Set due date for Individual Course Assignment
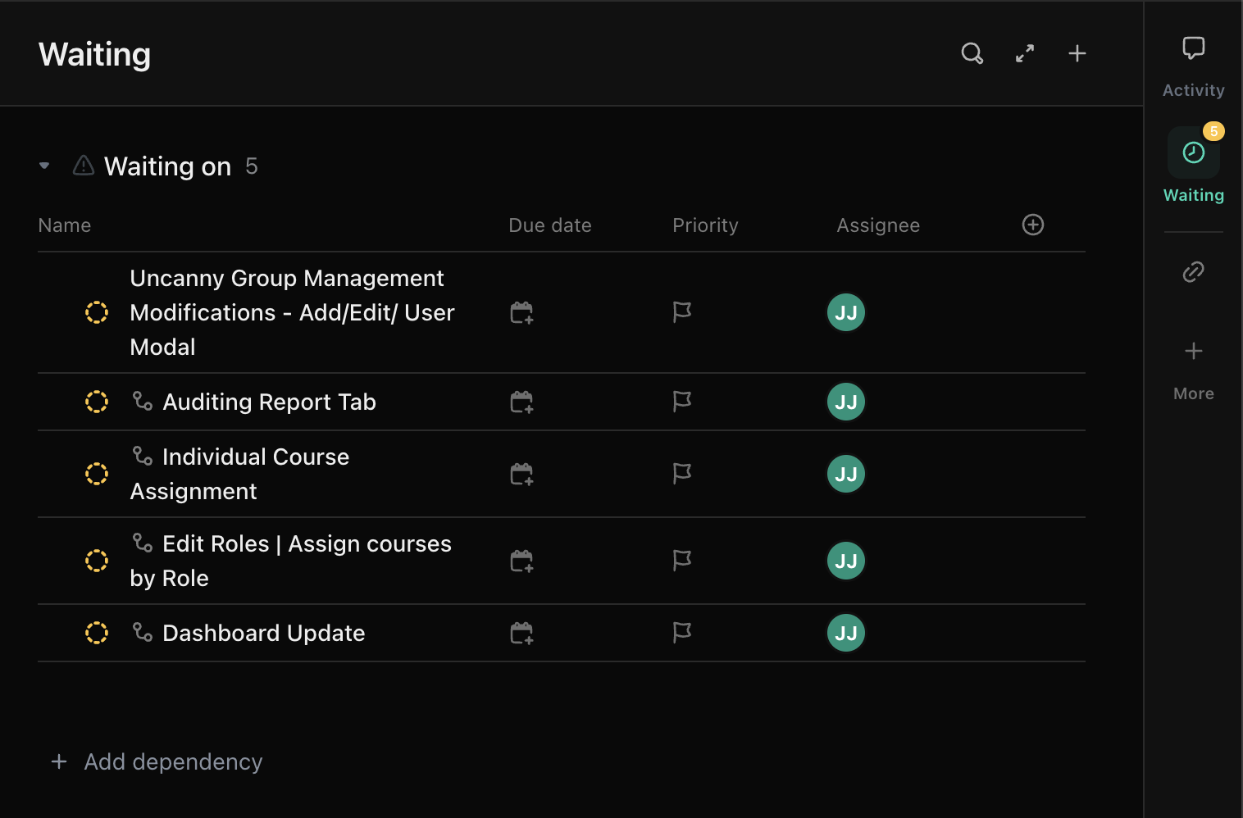Image resolution: width=1243 pixels, height=818 pixels. click(521, 475)
